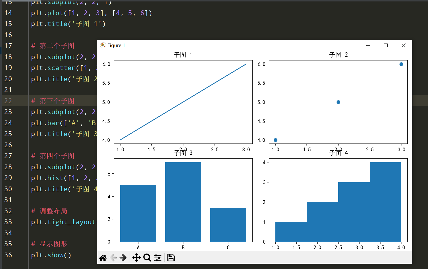Viewport: 428px width, 269px height.
Task: Click the comment # 调整布局
Action: pyautogui.click(x=49, y=211)
